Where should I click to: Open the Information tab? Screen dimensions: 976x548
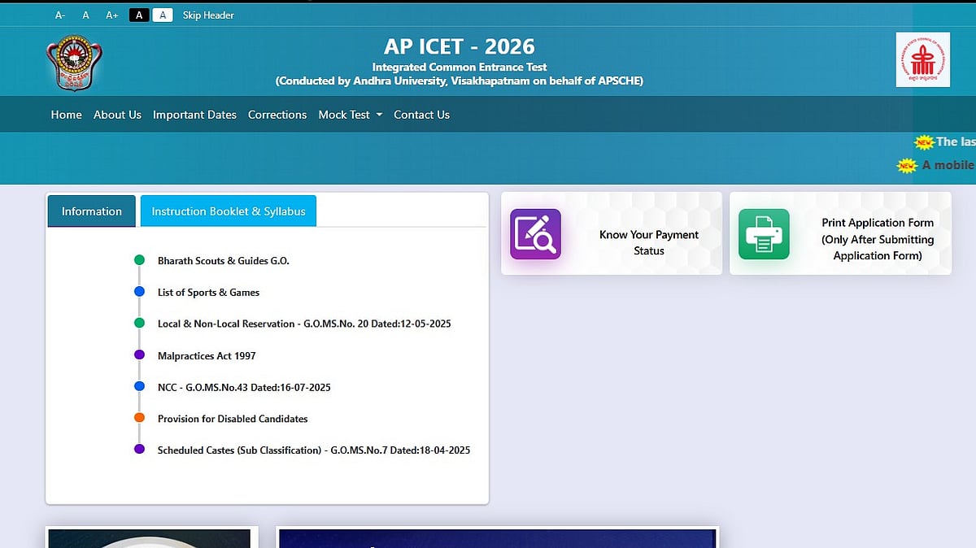coord(91,211)
